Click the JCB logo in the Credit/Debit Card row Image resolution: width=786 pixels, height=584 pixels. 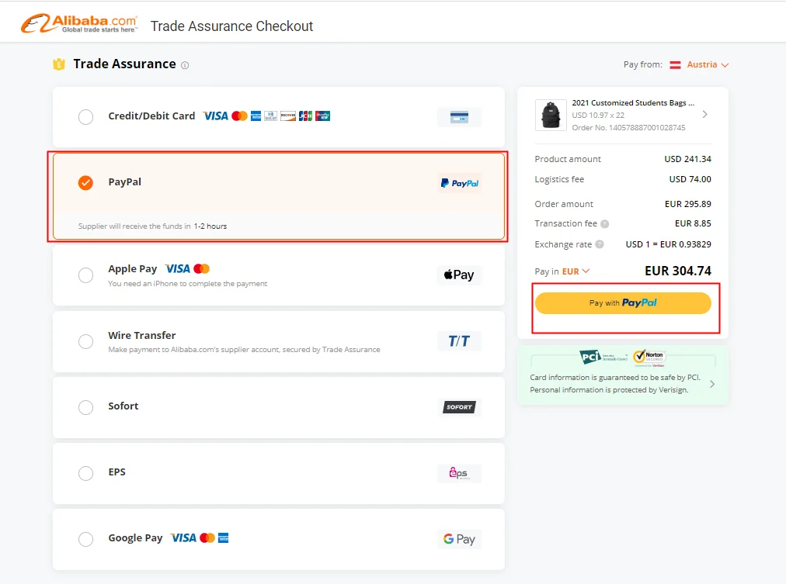[305, 116]
